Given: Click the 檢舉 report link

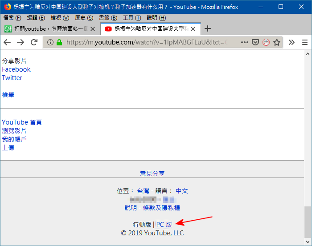Looking at the screenshot, I should tap(8, 95).
